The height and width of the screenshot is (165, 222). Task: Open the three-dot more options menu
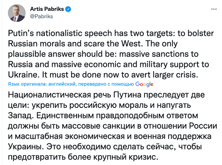pos(214,9)
